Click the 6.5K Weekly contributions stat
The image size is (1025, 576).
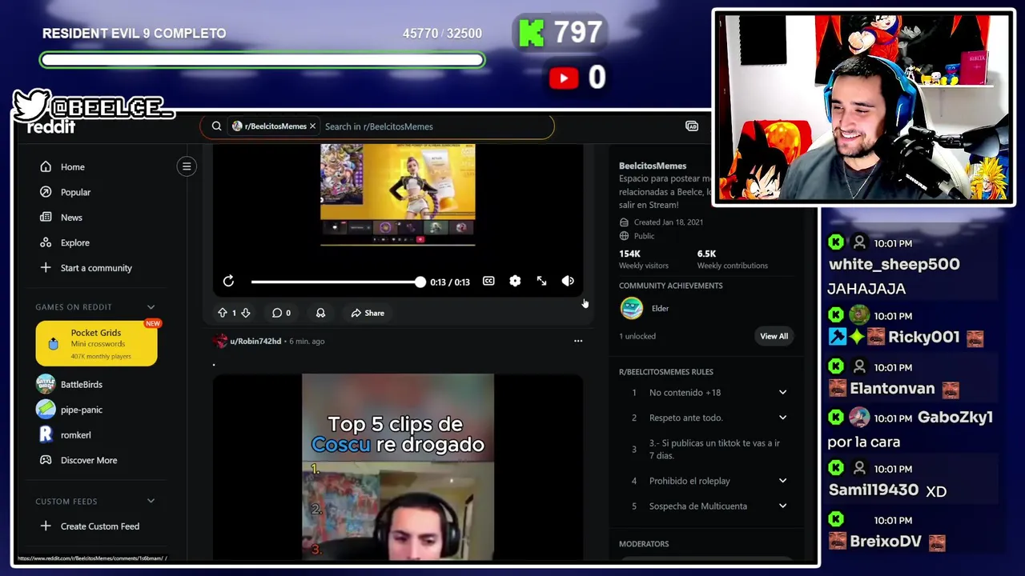732,259
